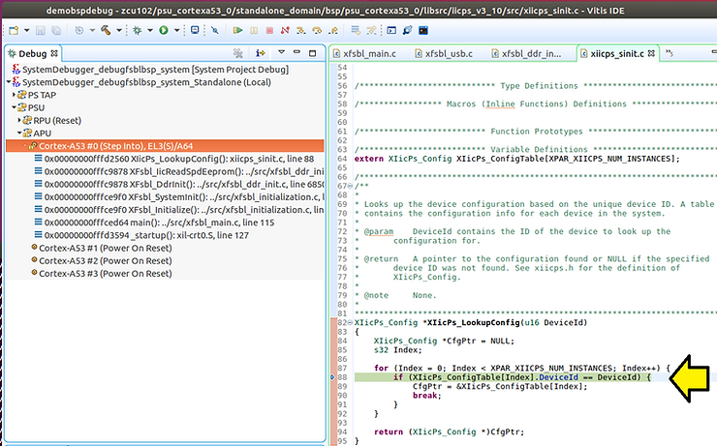Screen dimensions: 717x446
Task: Select Cortex-A53 #3 (Power On Reset)
Action: [x=101, y=274]
